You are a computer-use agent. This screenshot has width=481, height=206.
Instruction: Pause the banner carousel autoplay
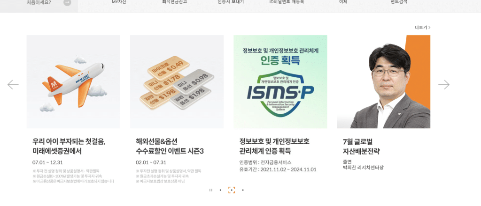[x=210, y=190]
